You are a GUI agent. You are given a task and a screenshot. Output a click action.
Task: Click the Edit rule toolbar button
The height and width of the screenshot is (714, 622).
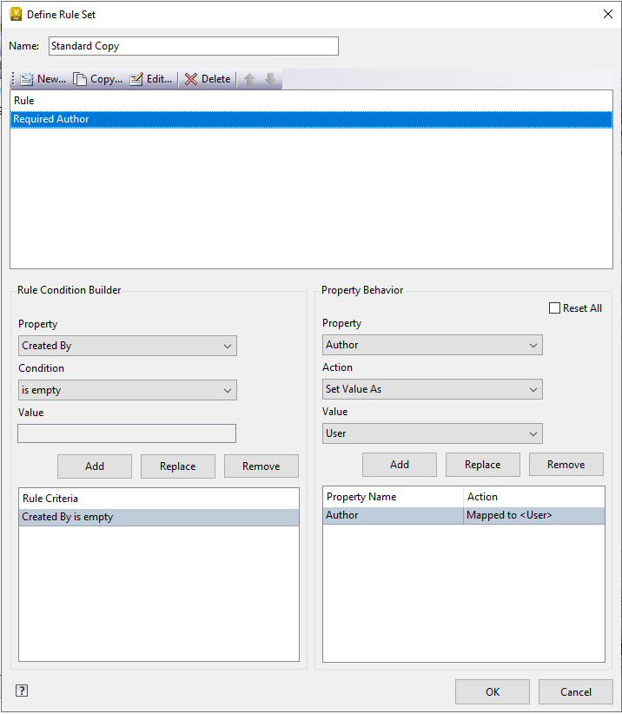pos(151,79)
